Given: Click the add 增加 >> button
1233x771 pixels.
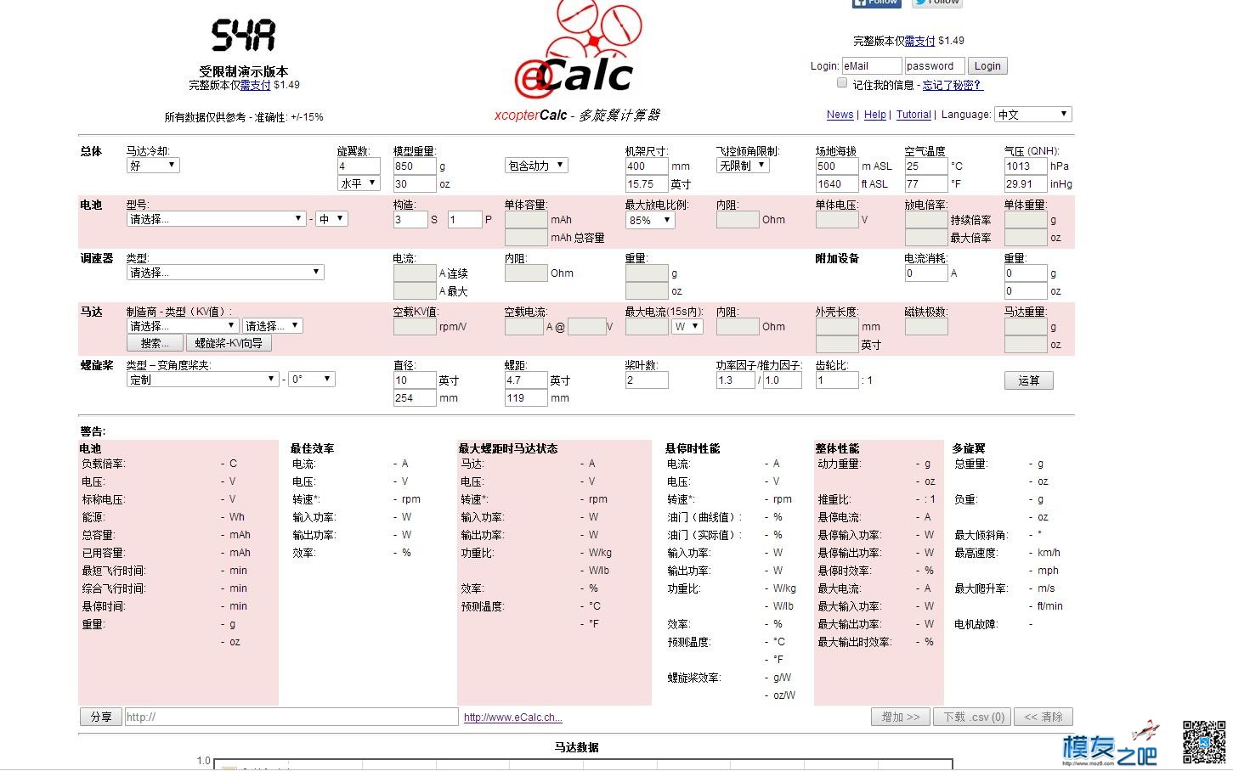Looking at the screenshot, I should pyautogui.click(x=901, y=717).
